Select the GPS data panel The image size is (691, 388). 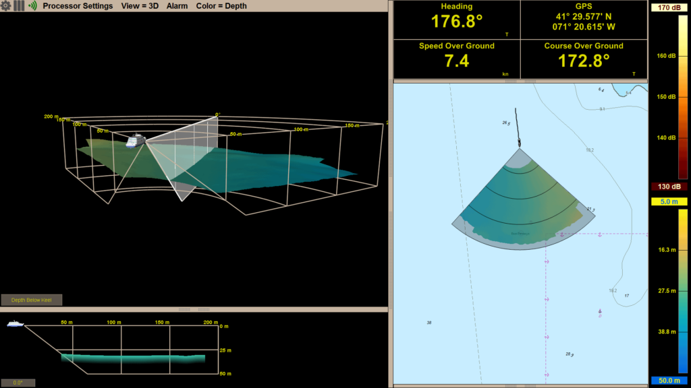(x=584, y=20)
